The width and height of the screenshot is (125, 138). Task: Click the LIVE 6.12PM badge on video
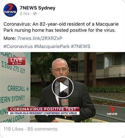click(x=17, y=61)
